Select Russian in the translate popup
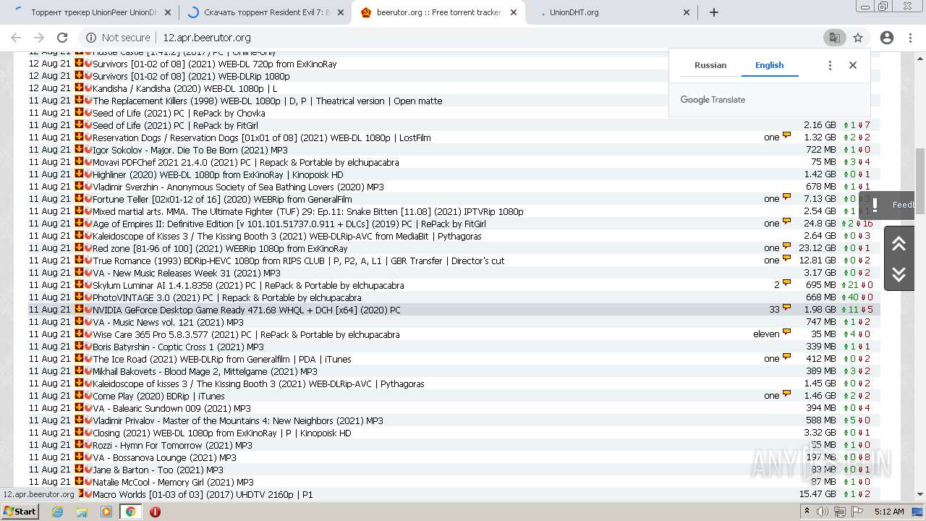Viewport: 926px width, 521px height. tap(710, 65)
